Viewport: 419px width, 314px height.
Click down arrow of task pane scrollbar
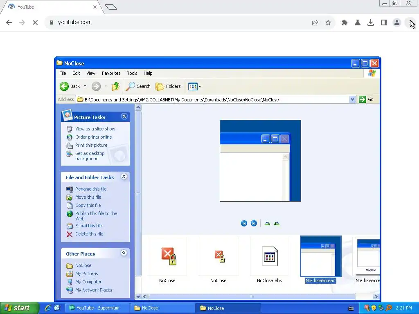[138, 296]
